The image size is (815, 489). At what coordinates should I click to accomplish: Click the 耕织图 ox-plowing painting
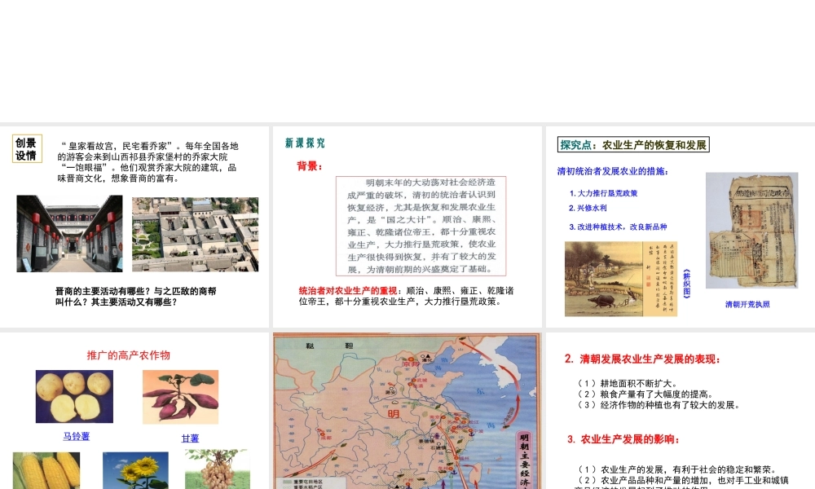621,279
